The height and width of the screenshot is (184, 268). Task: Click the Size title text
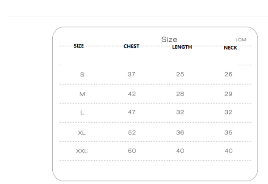pos(169,40)
